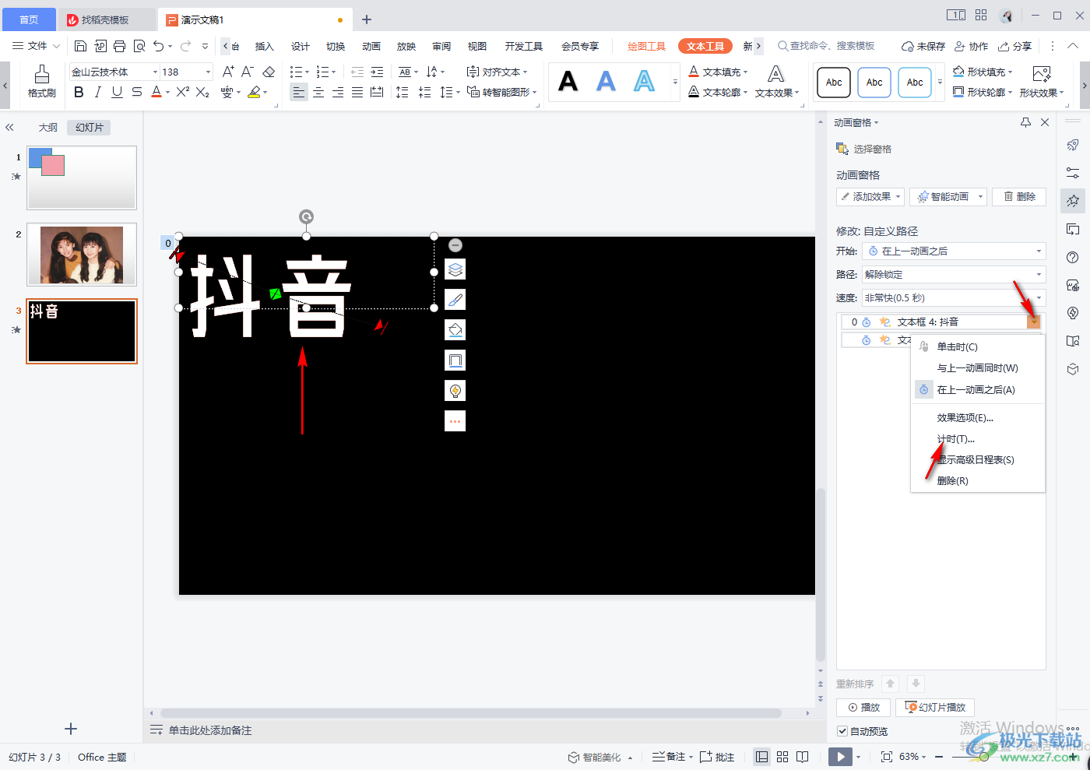Open the 文本填充 text fill dropdown

point(718,72)
